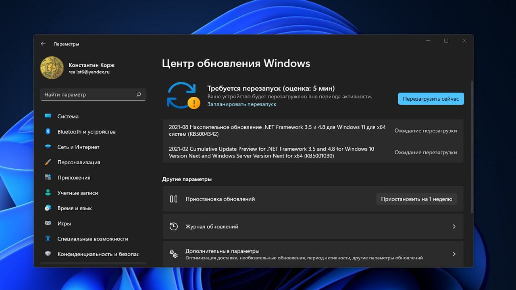516x290 pixels.
Task: Click the search magnifier icon
Action: click(x=139, y=95)
